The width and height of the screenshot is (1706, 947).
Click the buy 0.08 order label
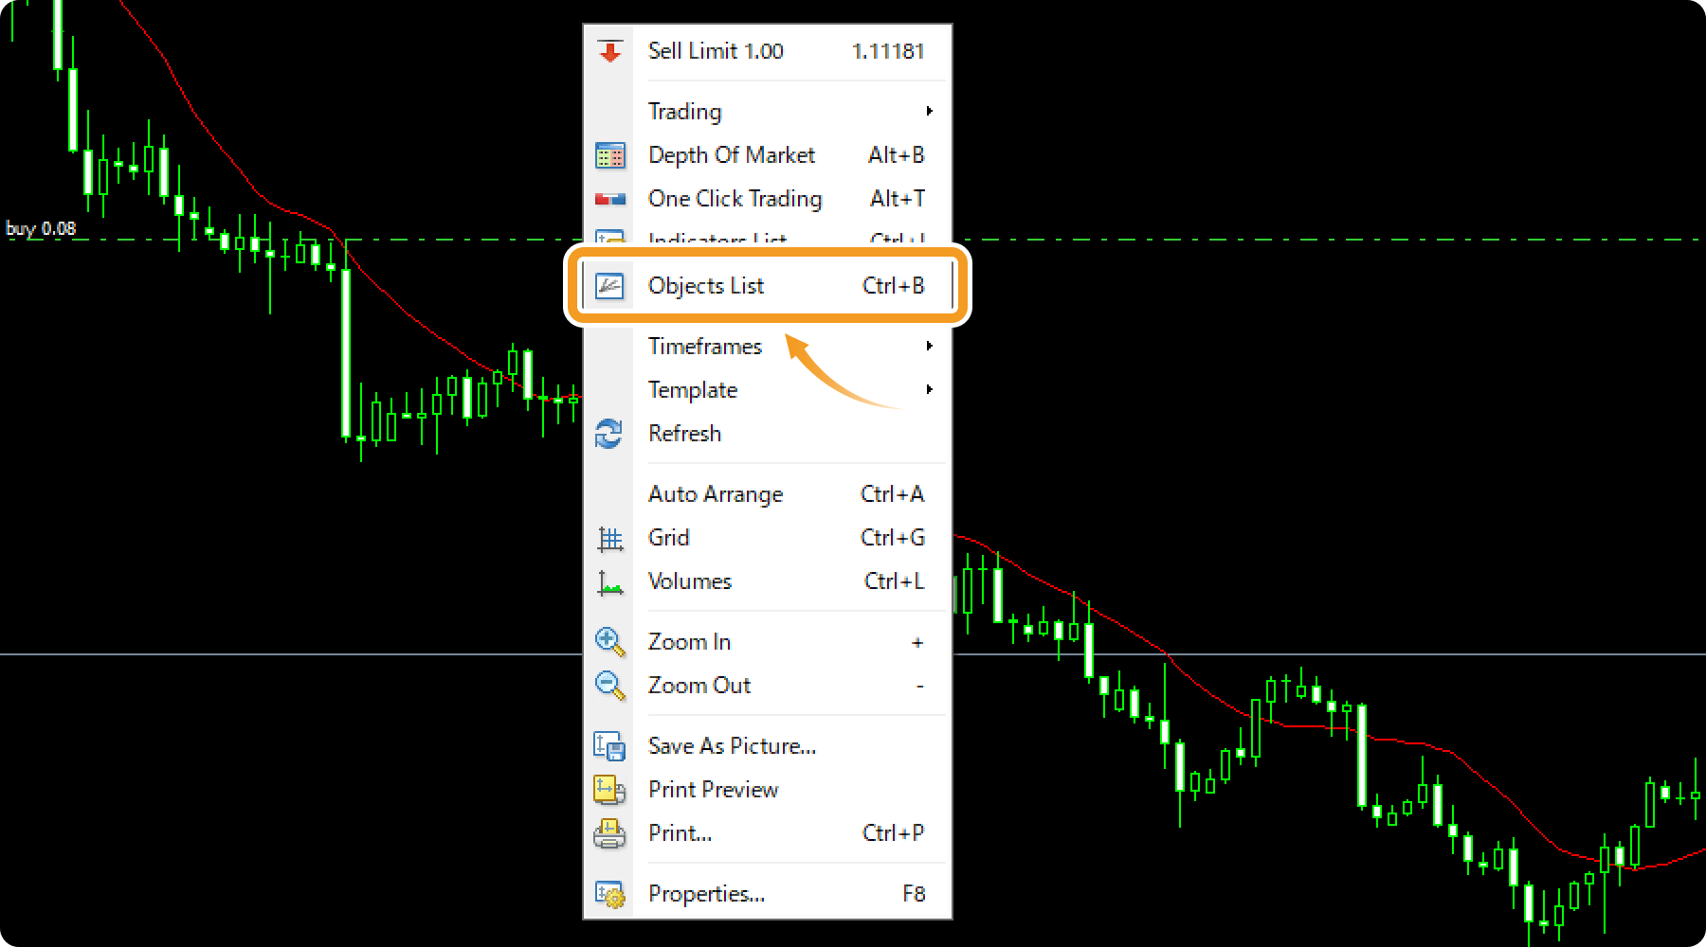pos(41,228)
